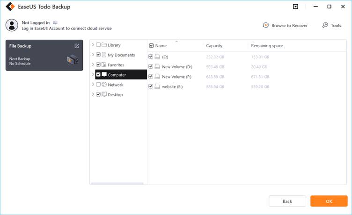Click the Network globe icon
352x215 pixels.
pos(104,85)
